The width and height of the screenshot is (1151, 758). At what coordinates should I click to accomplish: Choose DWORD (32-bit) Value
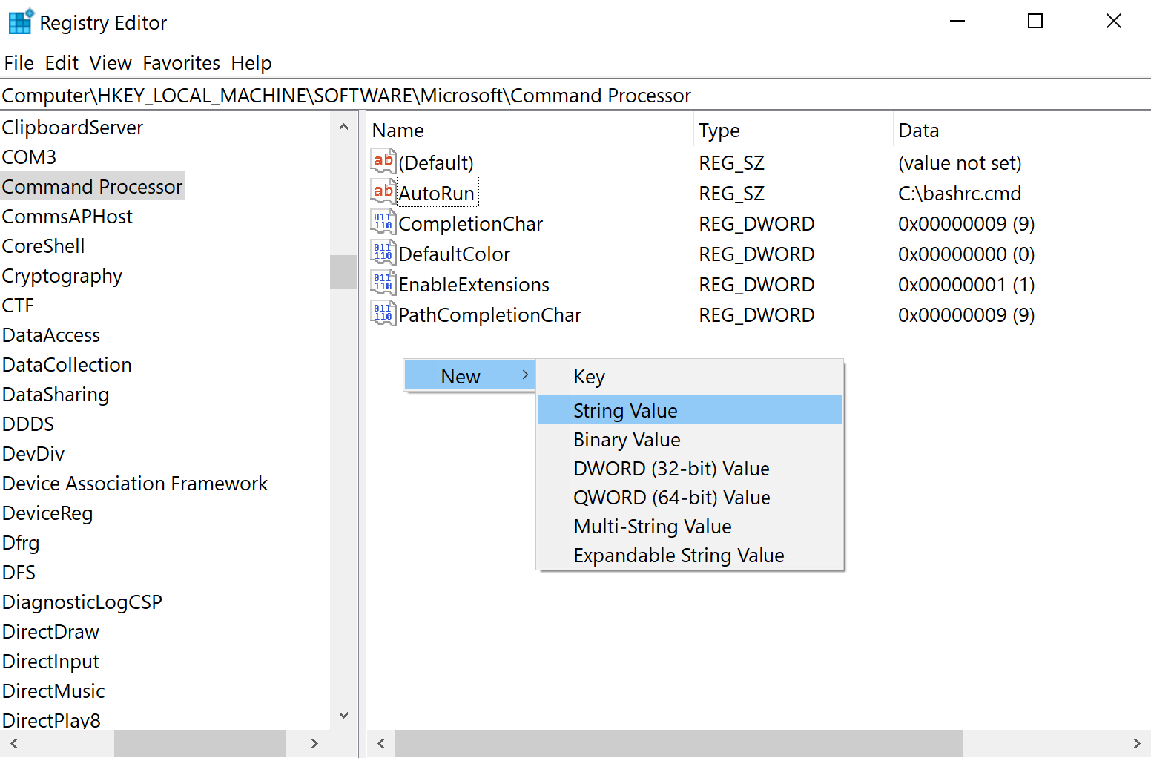tap(690, 469)
